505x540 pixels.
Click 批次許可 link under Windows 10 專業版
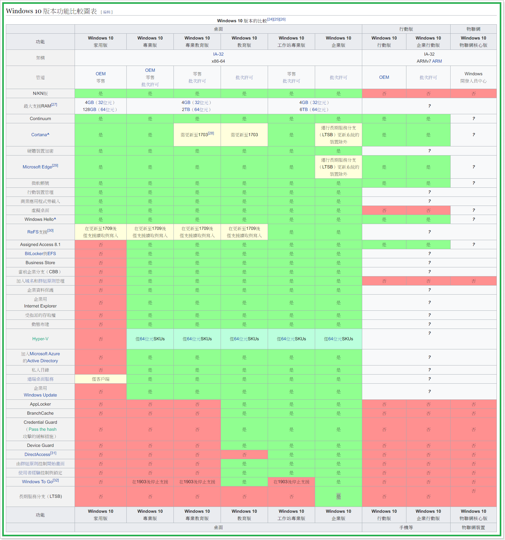click(x=150, y=84)
